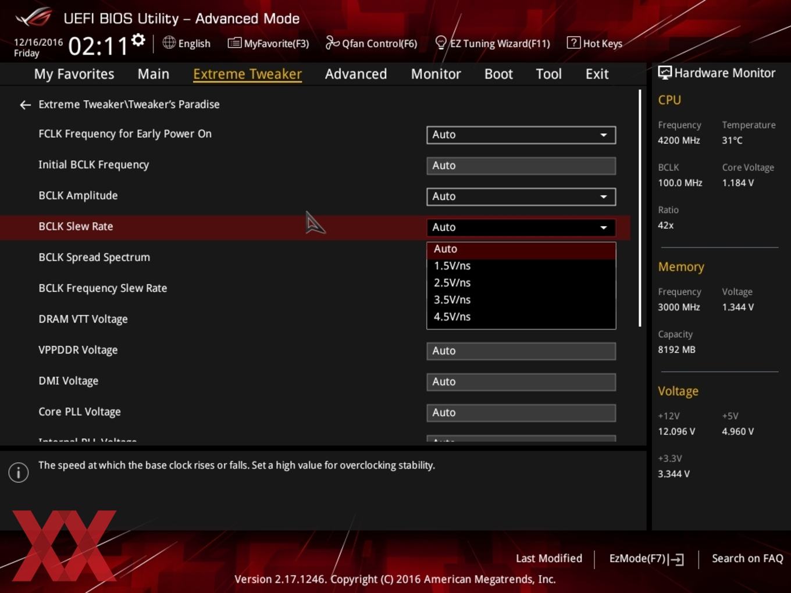Image resolution: width=791 pixels, height=593 pixels.
Task: Select DRAM VTT Voltage row label
Action: coord(83,319)
